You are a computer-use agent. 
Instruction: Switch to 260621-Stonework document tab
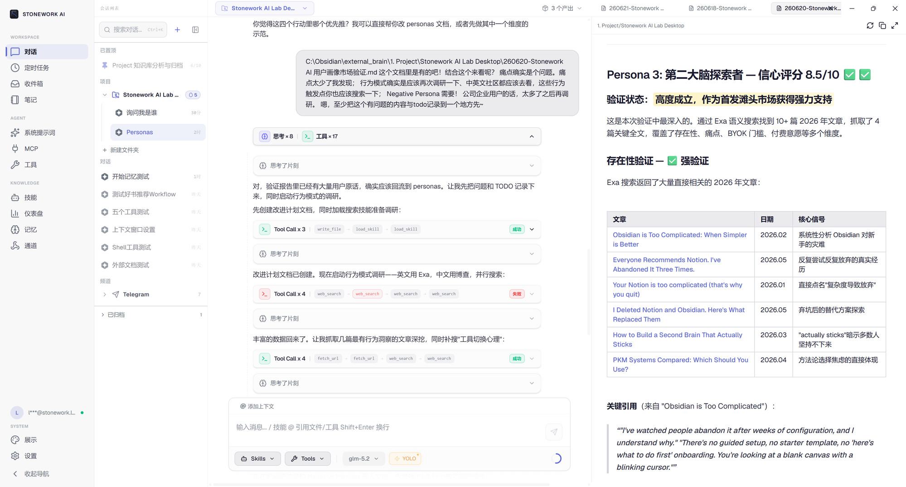click(633, 8)
